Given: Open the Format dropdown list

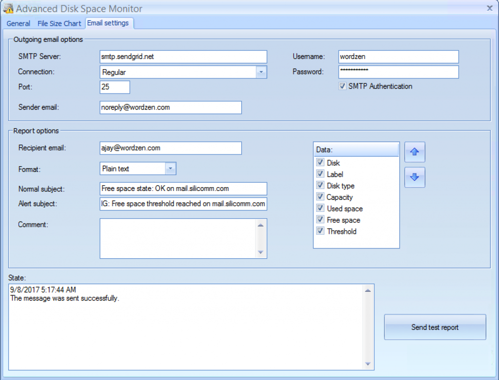Looking at the screenshot, I should (171, 169).
